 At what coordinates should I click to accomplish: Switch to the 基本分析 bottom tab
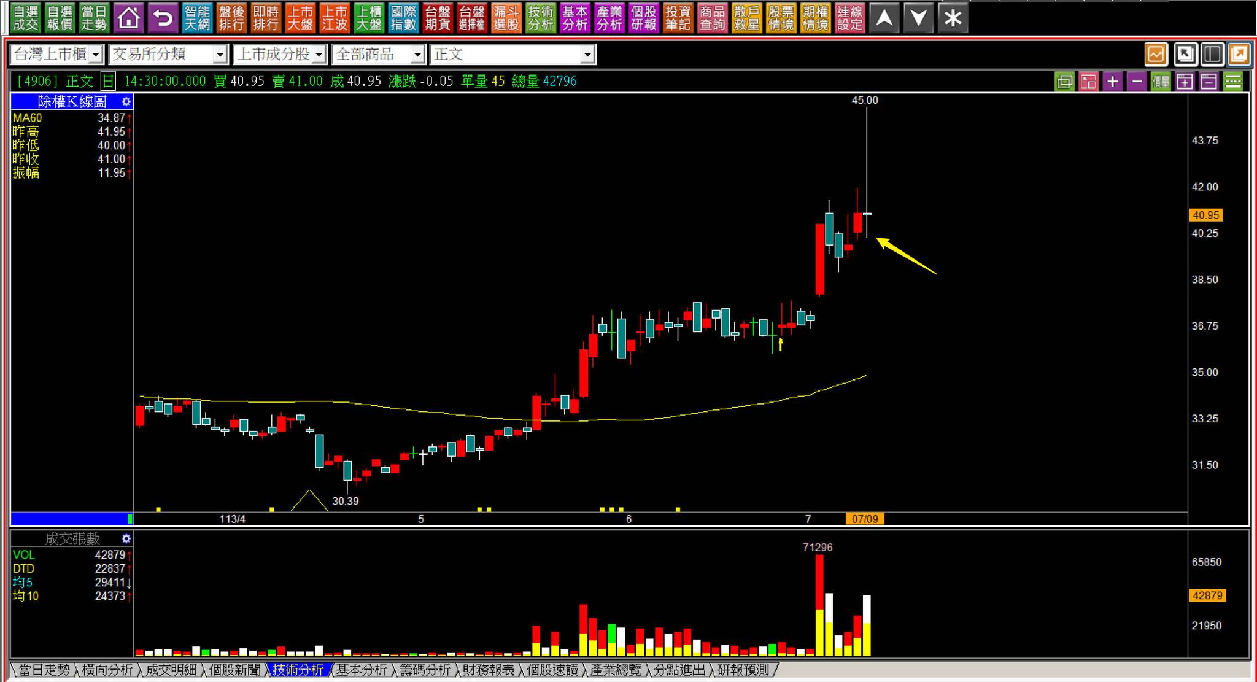tap(361, 670)
